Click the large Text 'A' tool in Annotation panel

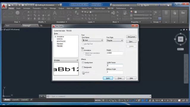55,13
